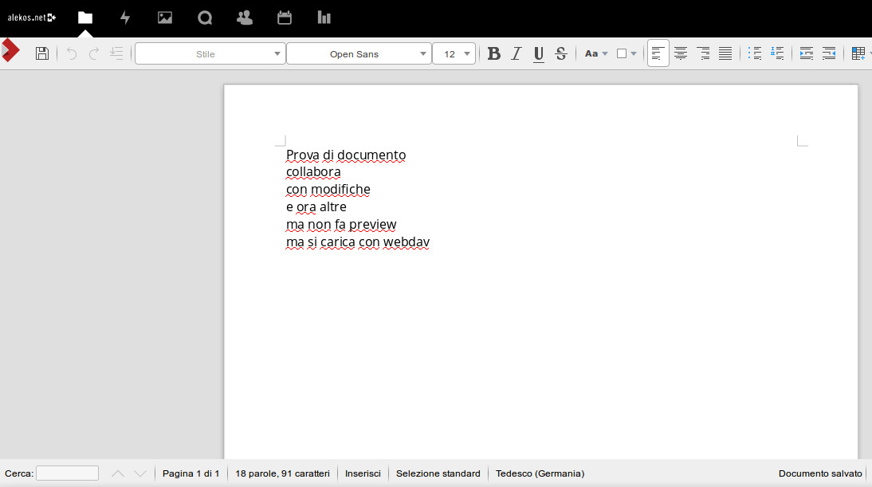Image resolution: width=872 pixels, height=487 pixels.
Task: Open the Contacts people icon
Action: (x=245, y=18)
